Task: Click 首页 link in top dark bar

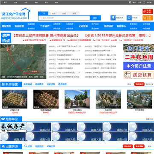Action: [5, 3]
